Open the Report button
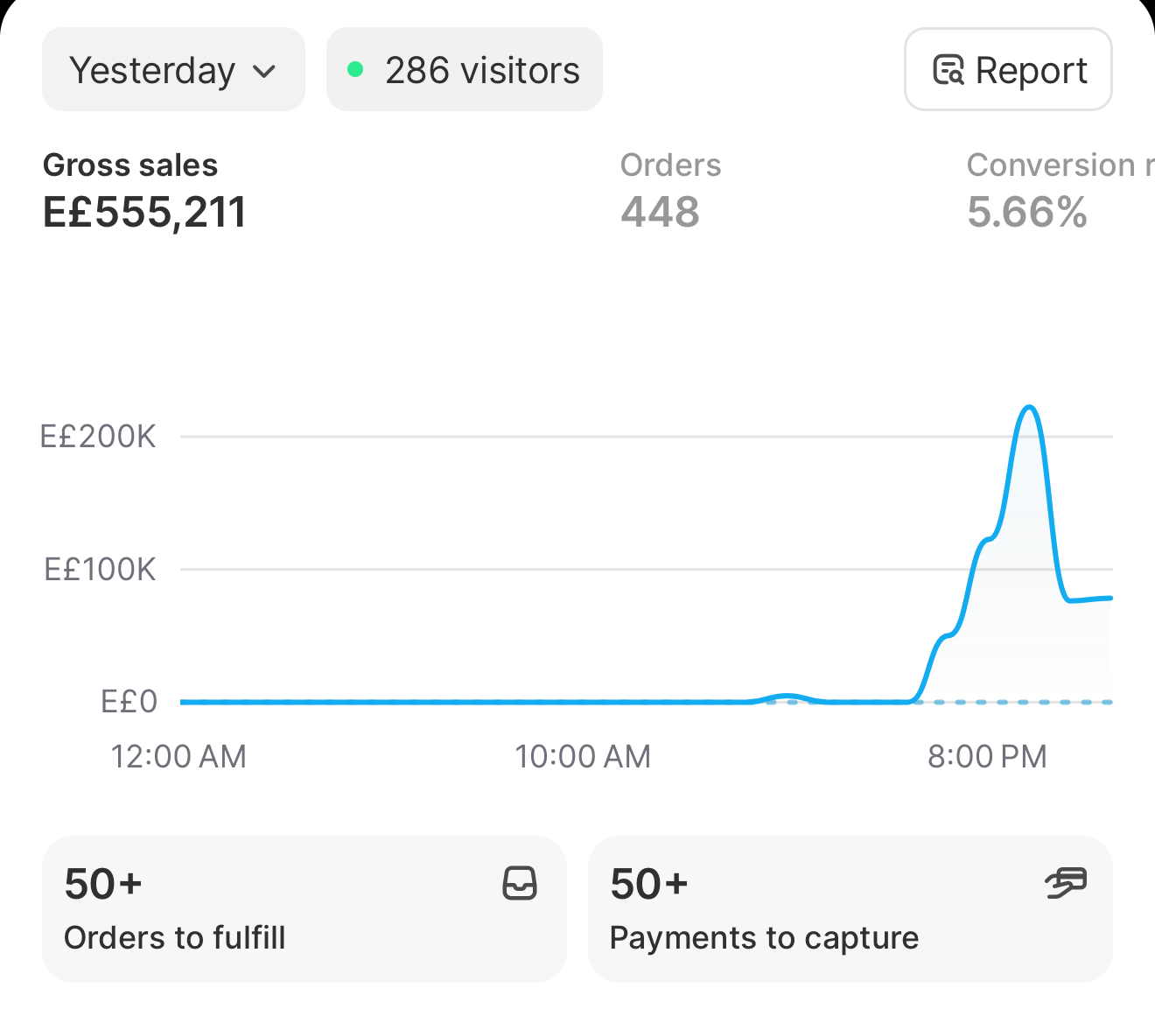The width and height of the screenshot is (1155, 1016). pos(1008,69)
